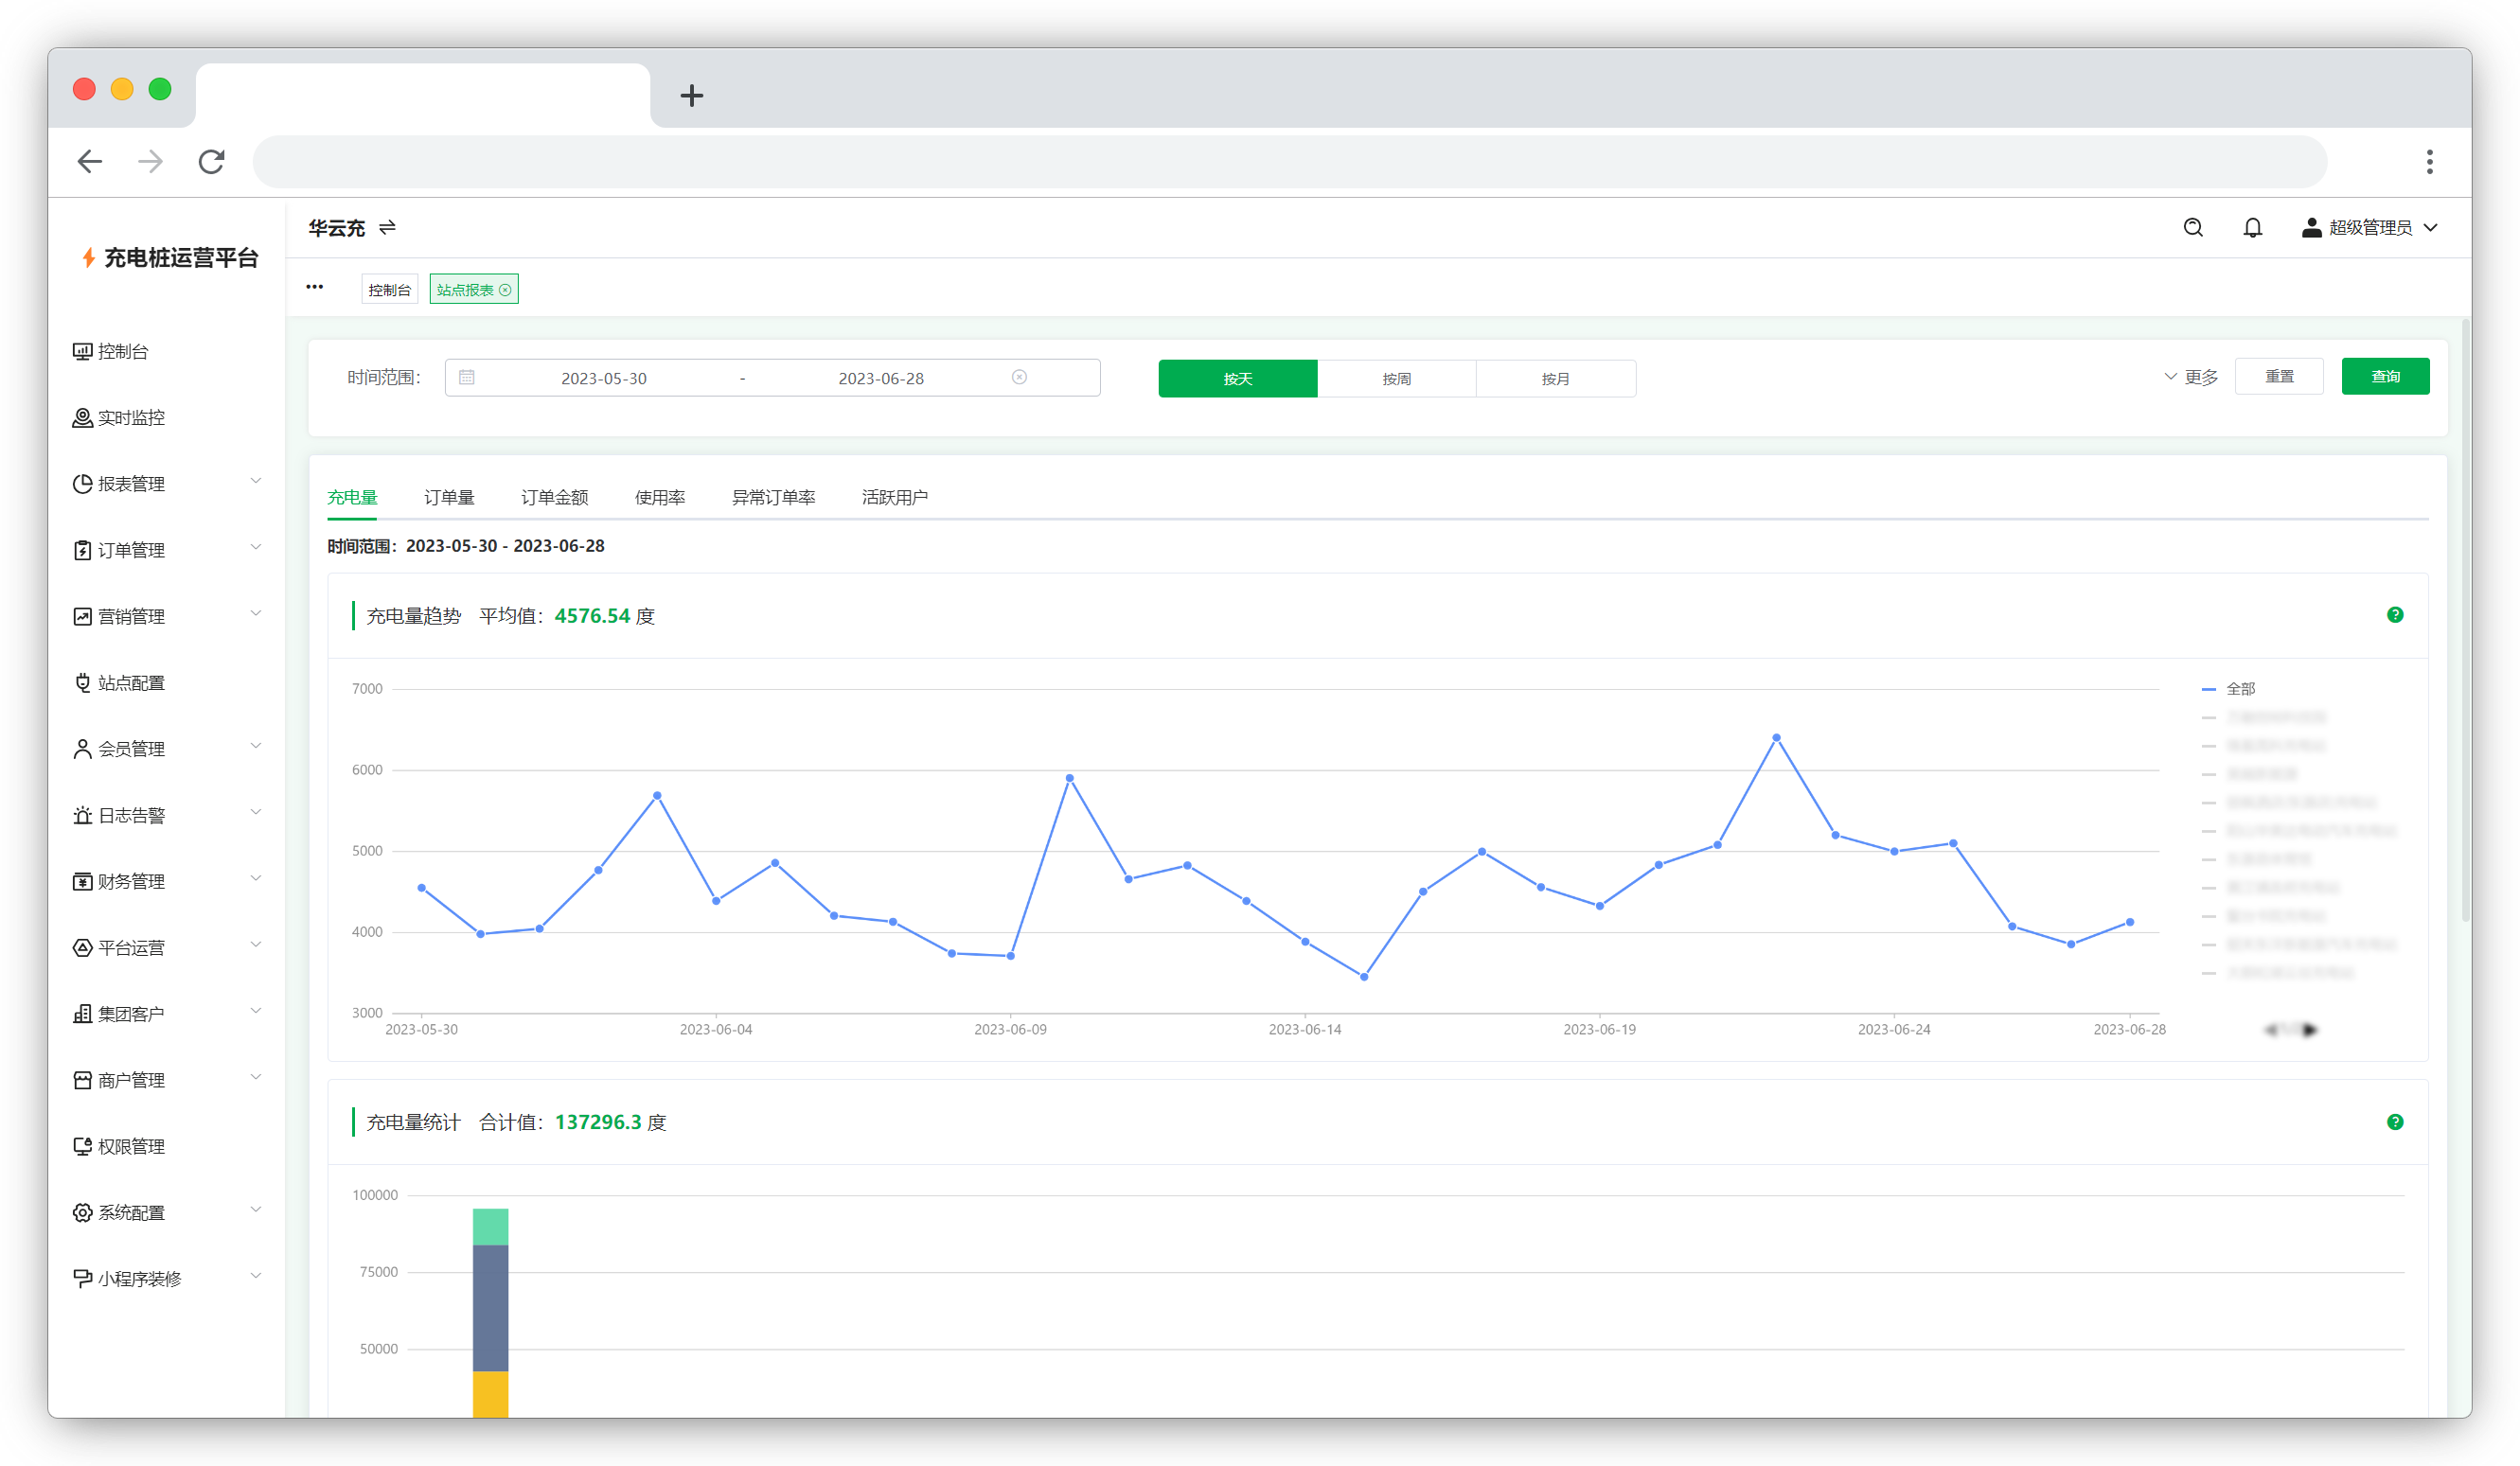Open the notification bell icon
The height and width of the screenshot is (1466, 2520).
point(2252,228)
